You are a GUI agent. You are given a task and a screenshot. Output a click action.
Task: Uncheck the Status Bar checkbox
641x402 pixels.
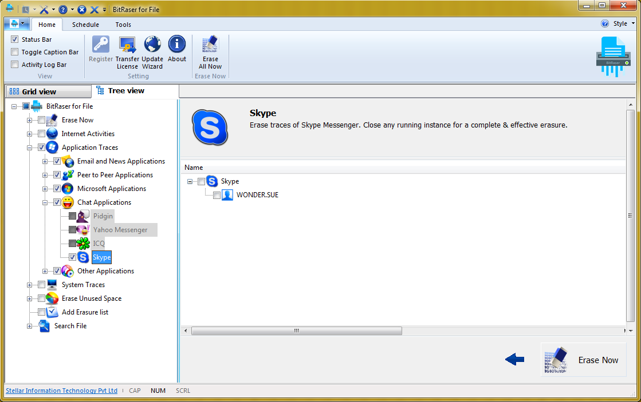click(15, 39)
